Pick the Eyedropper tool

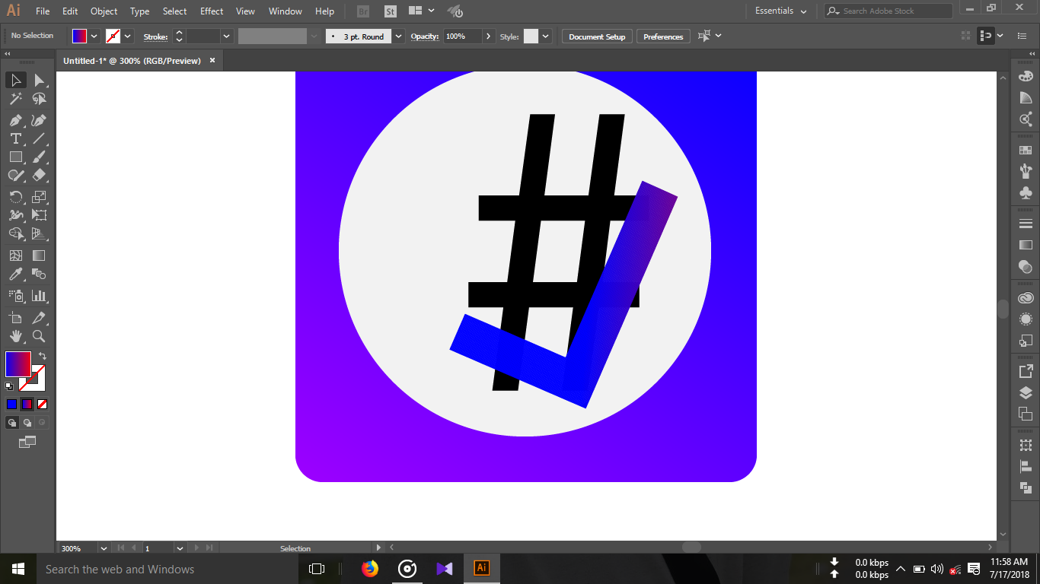(x=15, y=275)
